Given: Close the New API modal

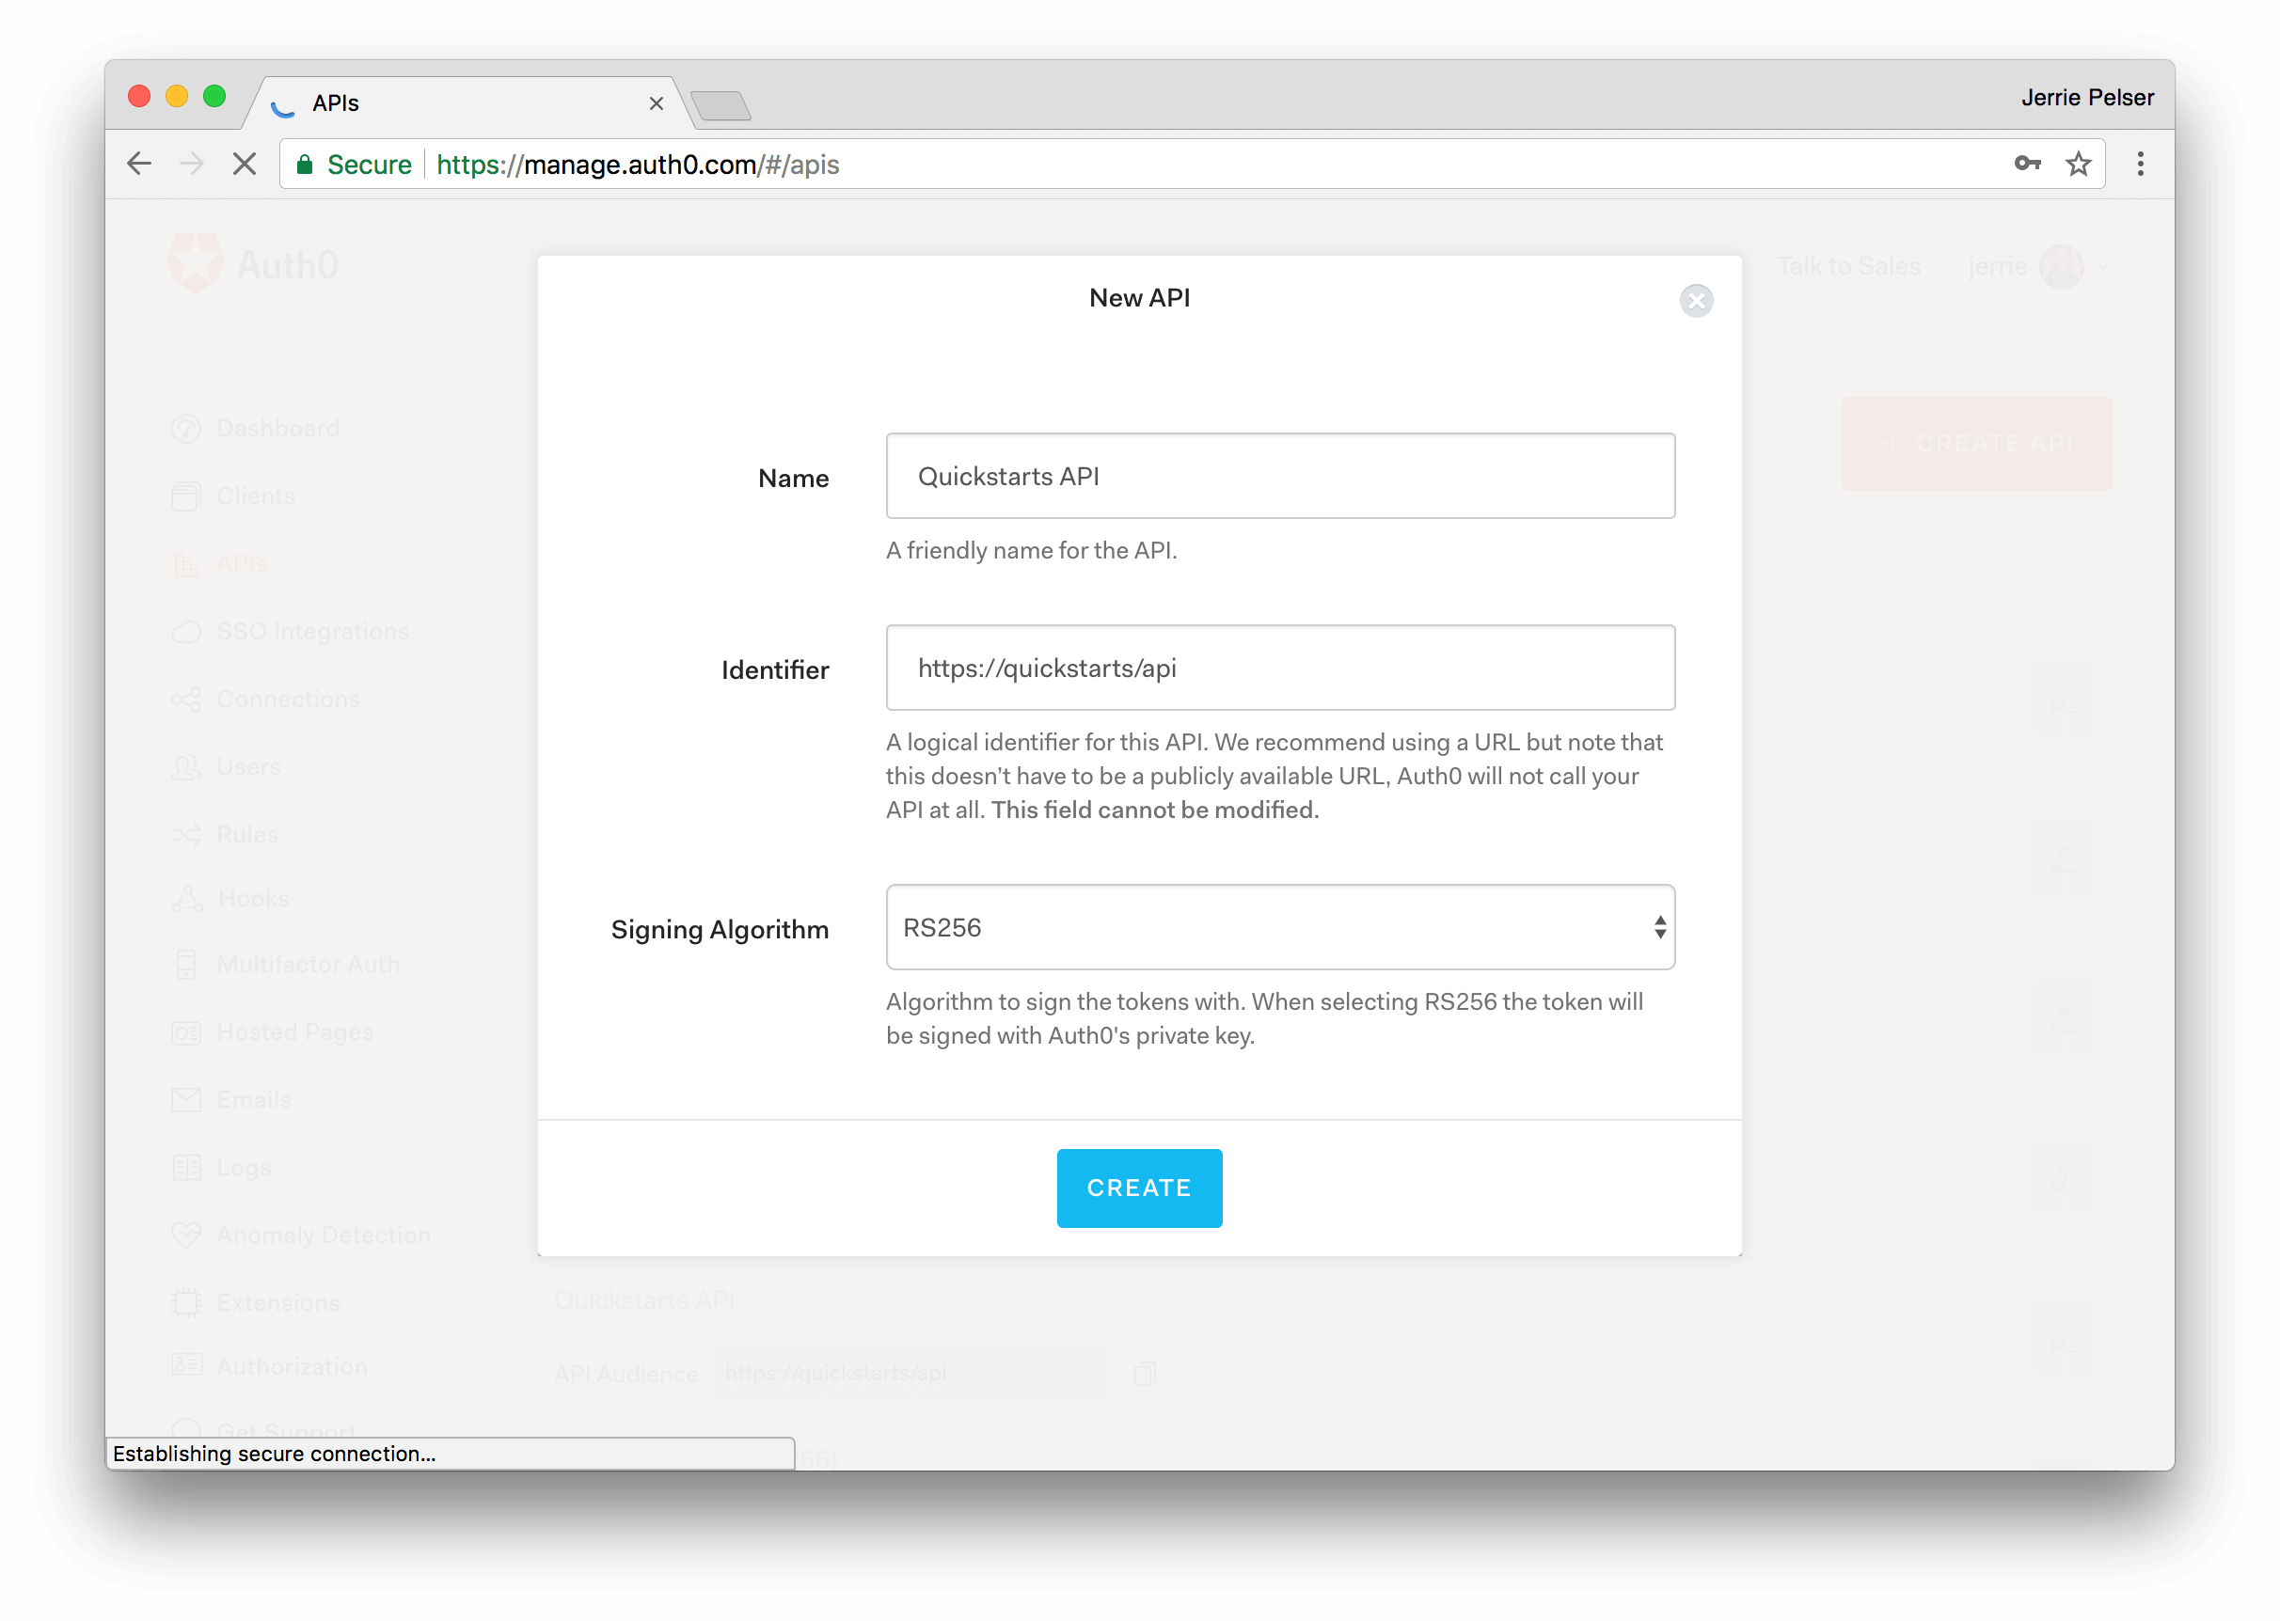Looking at the screenshot, I should pyautogui.click(x=1696, y=302).
